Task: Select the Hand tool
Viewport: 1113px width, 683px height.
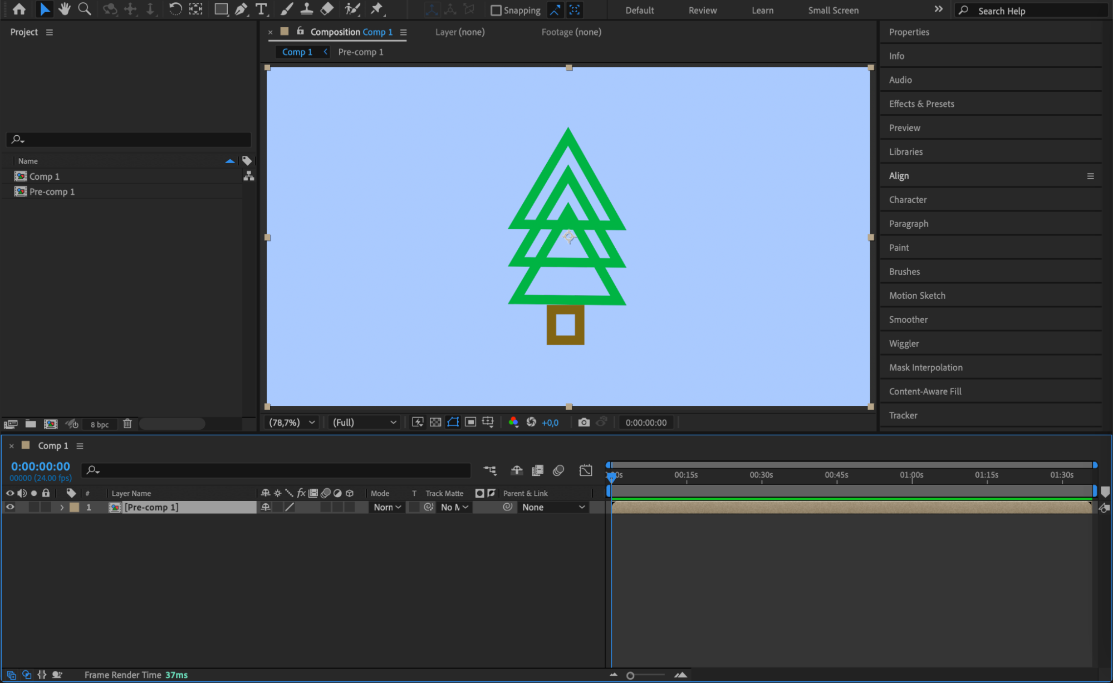Action: pos(65,9)
